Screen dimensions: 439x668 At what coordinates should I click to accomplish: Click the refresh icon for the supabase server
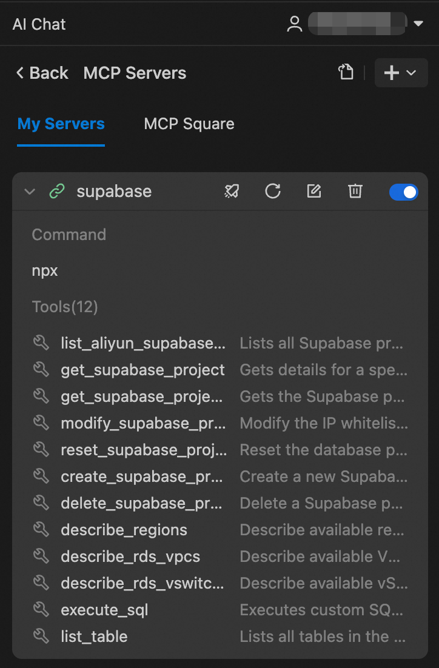click(x=273, y=192)
